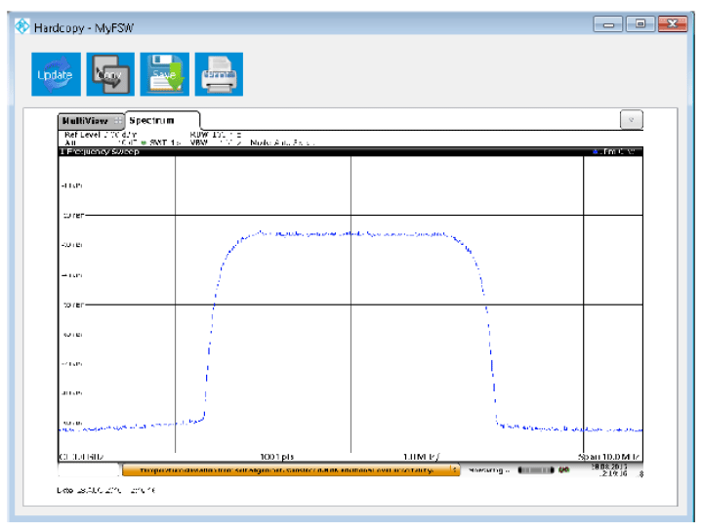Click the green status indicator in status bar

pyautogui.click(x=564, y=469)
